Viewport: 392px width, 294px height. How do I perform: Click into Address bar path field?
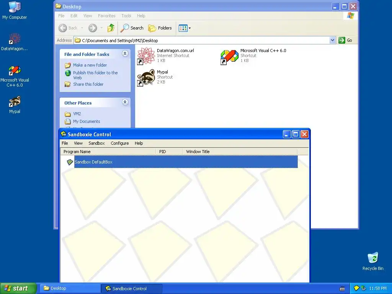pos(201,40)
